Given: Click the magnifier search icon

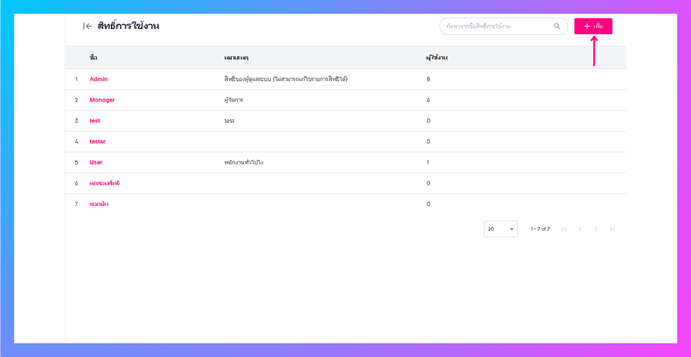Looking at the screenshot, I should tap(557, 27).
